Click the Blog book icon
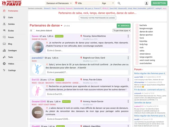Viewport: 169px width, 127px height. pyautogui.click(x=4, y=44)
